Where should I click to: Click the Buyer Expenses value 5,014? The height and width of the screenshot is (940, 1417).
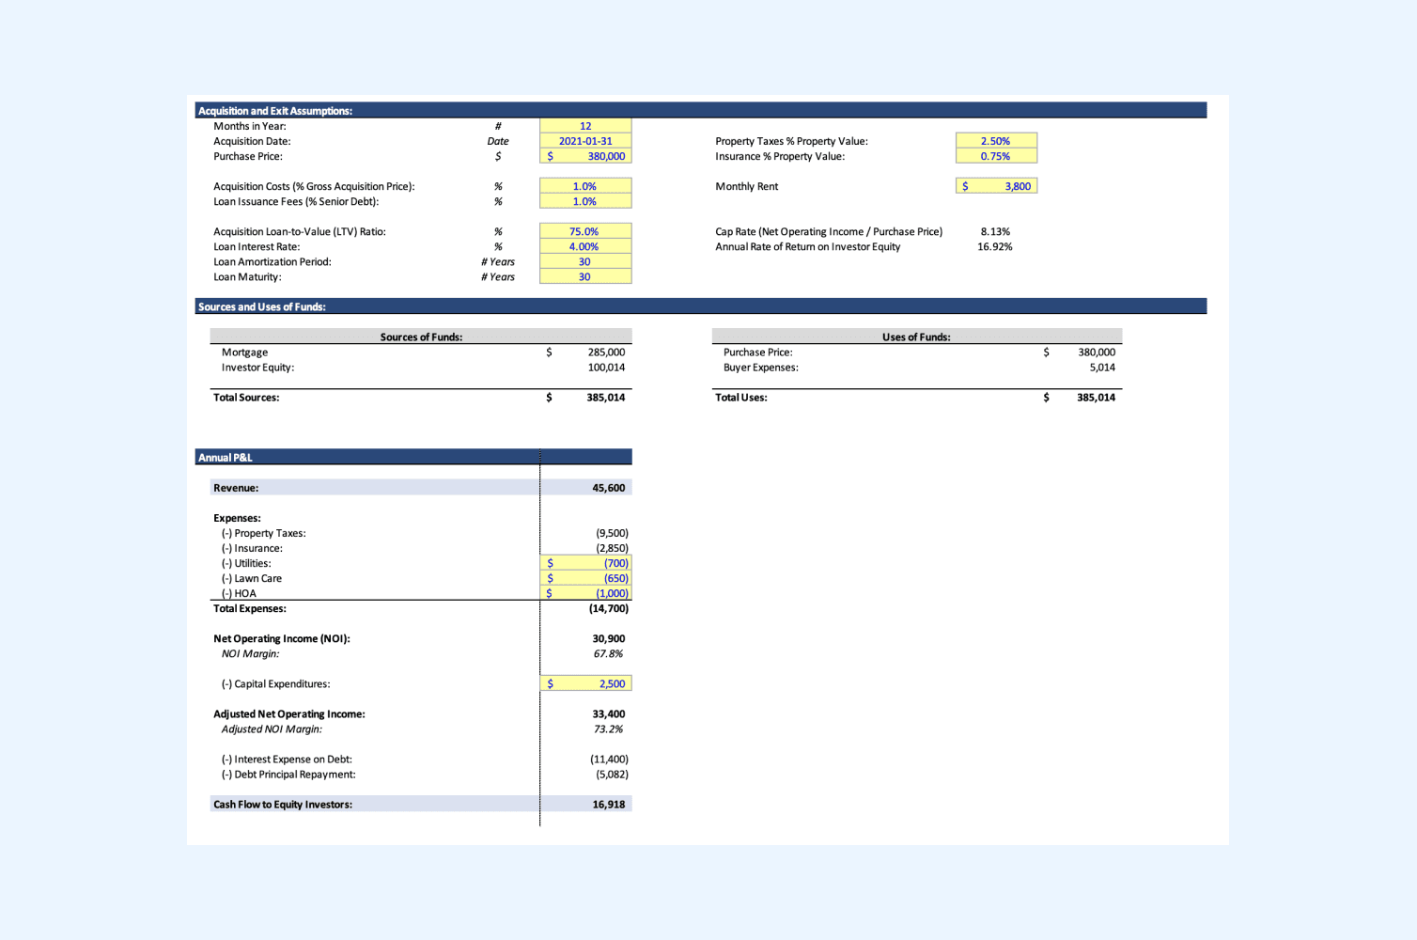1102,368
